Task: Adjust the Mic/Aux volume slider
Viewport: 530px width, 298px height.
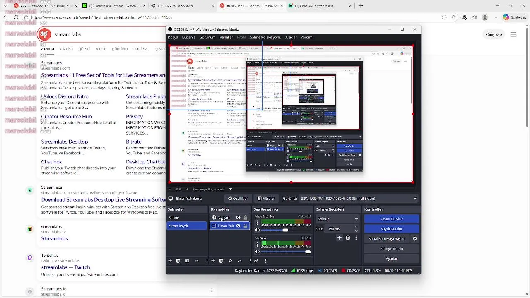Action: [x=286, y=252]
